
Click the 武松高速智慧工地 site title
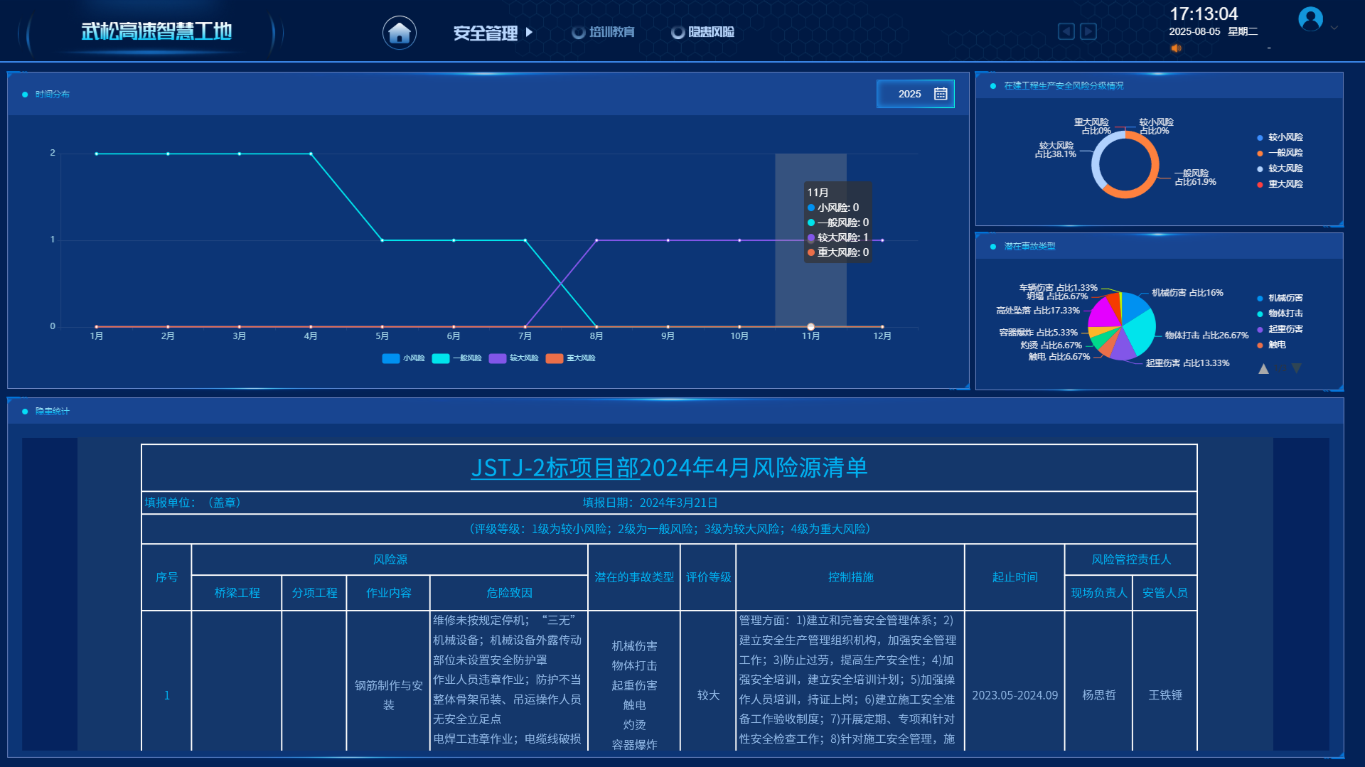coord(156,31)
